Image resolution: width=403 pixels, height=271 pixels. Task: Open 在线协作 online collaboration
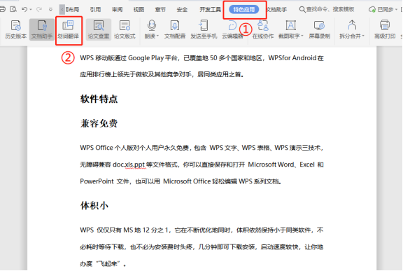pos(263,29)
